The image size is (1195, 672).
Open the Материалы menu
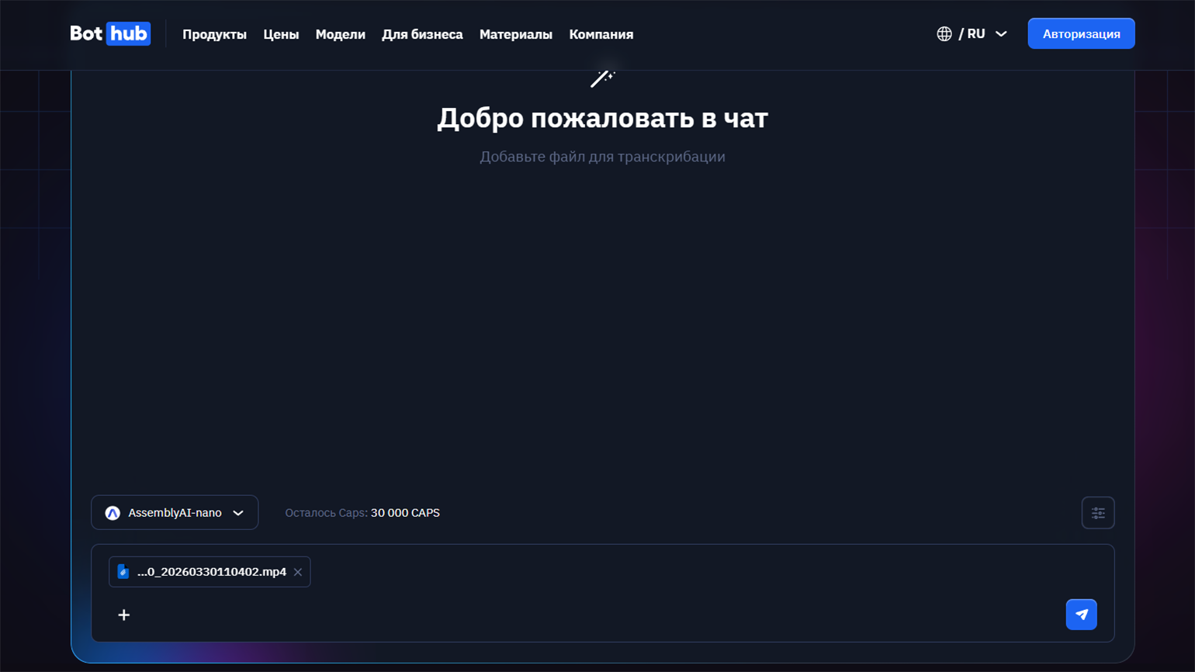(515, 34)
